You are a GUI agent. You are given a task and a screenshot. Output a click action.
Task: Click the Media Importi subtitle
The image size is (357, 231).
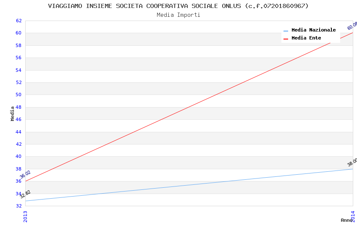pyautogui.click(x=178, y=15)
